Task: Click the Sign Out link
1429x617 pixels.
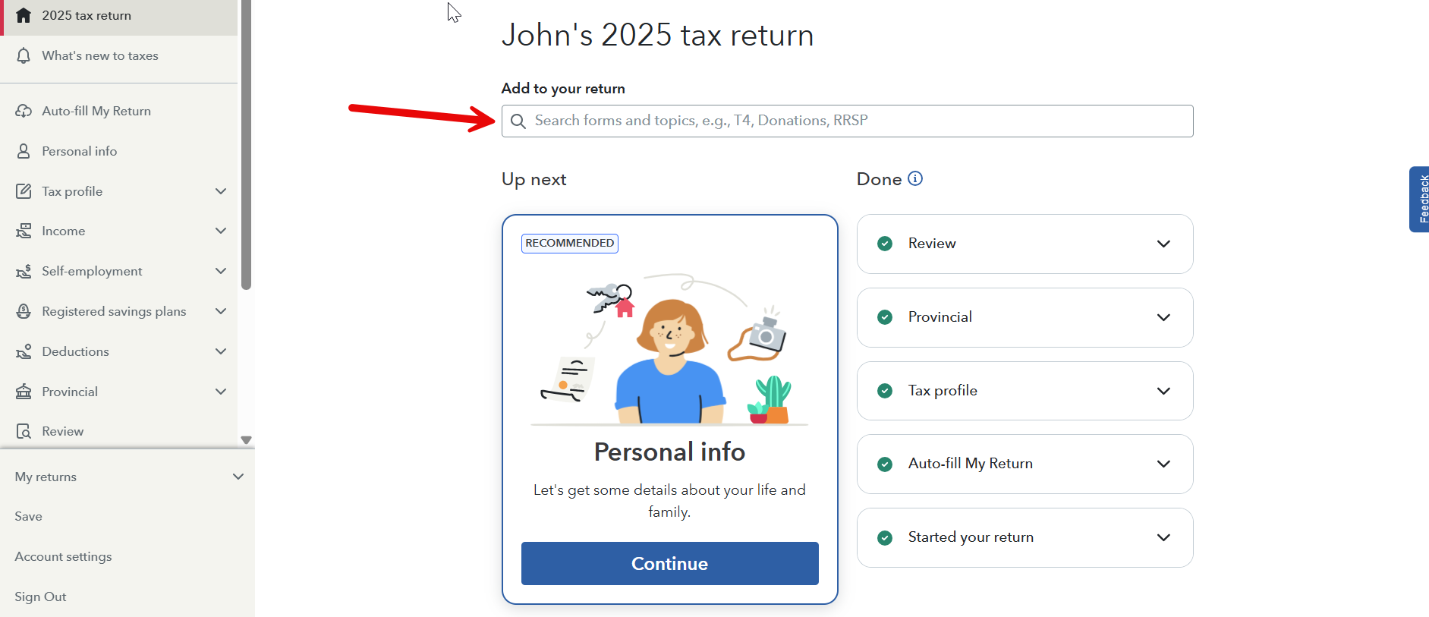Action: pos(40,597)
